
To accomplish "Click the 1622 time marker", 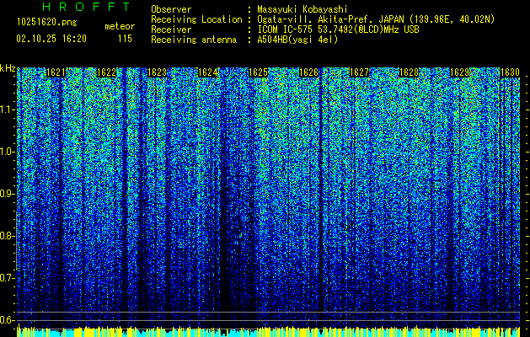I will click(106, 72).
